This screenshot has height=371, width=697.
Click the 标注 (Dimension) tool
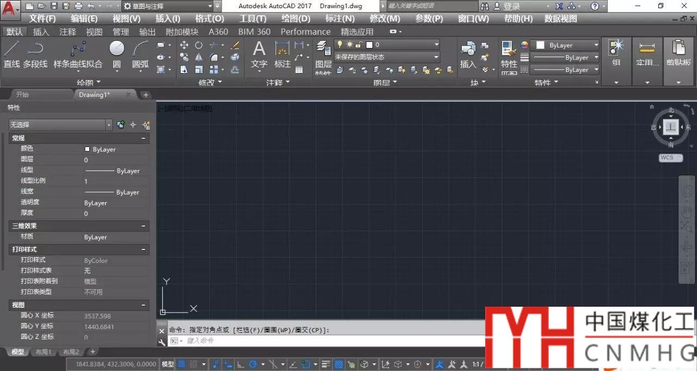coord(282,54)
